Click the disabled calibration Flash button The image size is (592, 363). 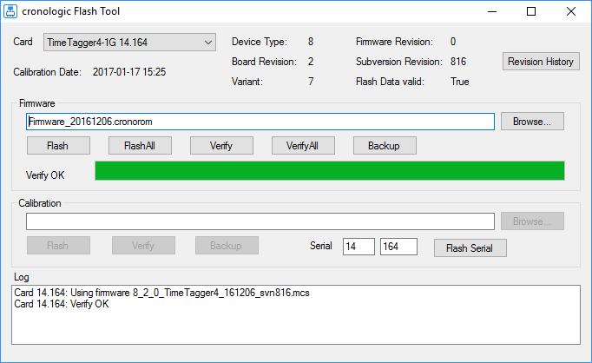tap(58, 246)
